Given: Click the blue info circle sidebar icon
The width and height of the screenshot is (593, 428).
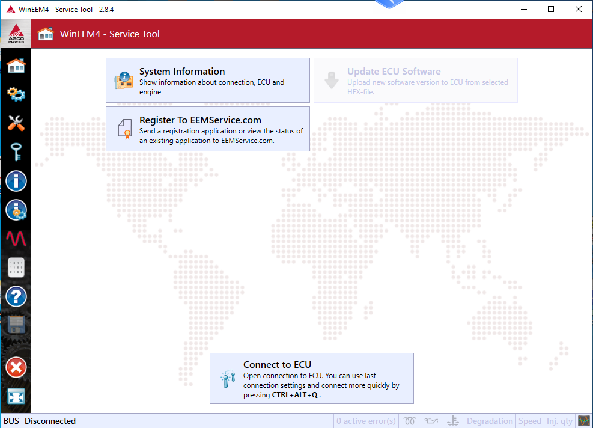Looking at the screenshot, I should 16,181.
